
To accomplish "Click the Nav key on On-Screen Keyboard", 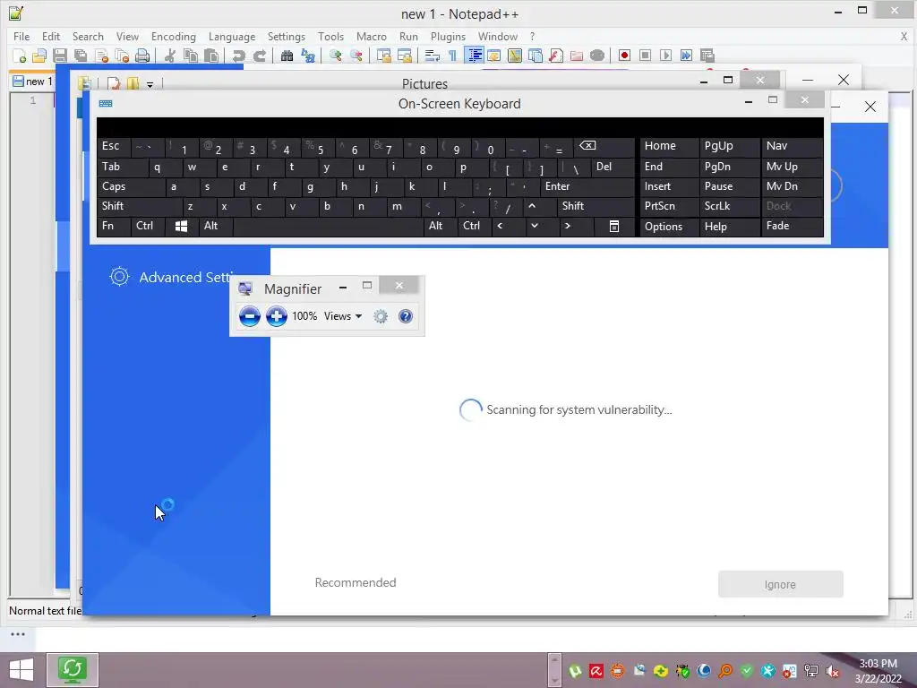I will click(x=792, y=146).
